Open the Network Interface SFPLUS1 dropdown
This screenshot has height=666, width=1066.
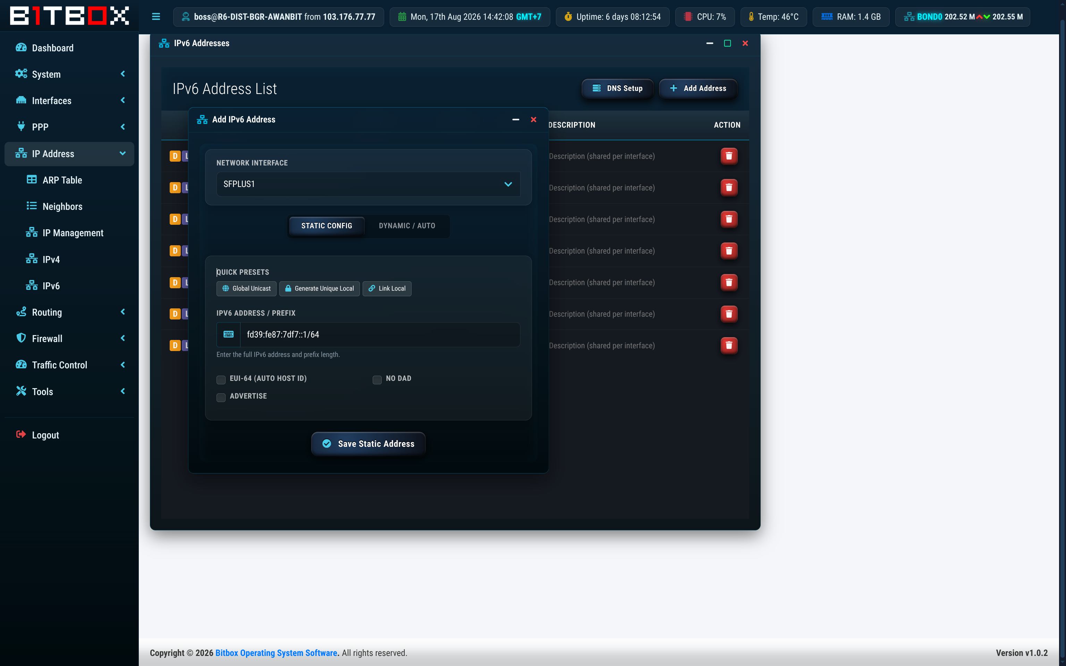click(368, 184)
